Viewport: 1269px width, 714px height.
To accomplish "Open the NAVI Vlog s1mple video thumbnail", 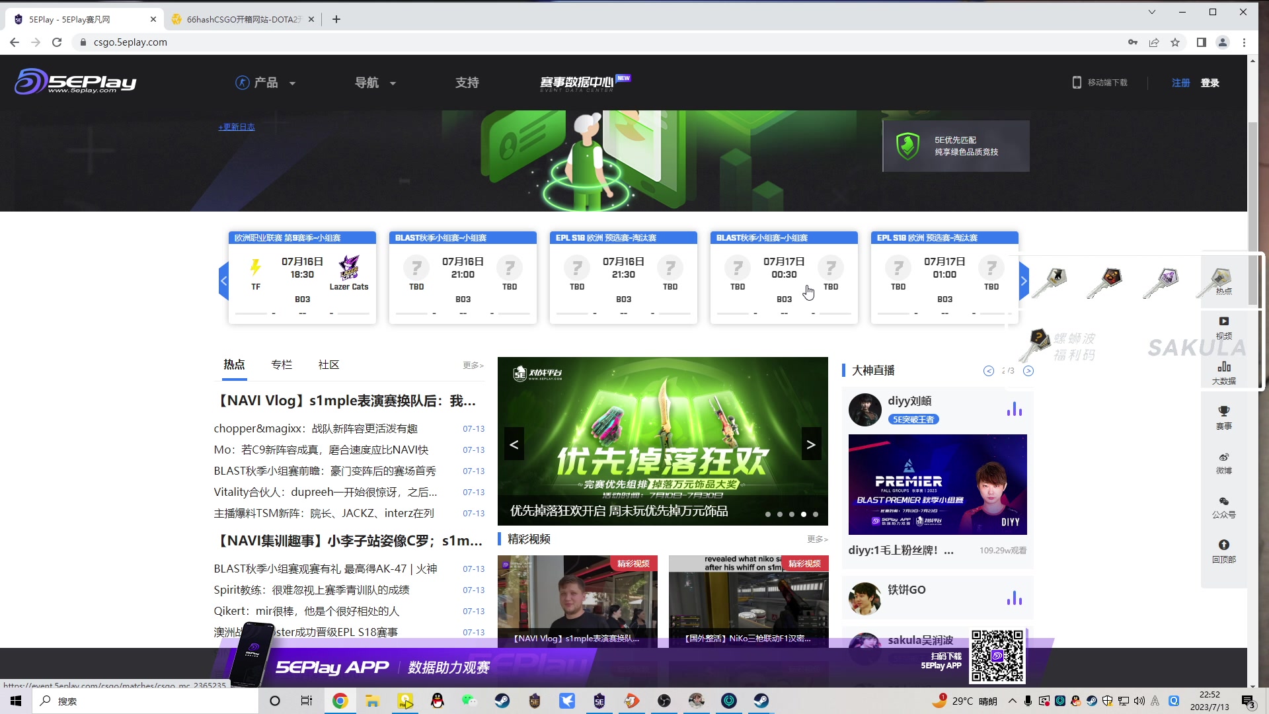I will click(x=577, y=601).
